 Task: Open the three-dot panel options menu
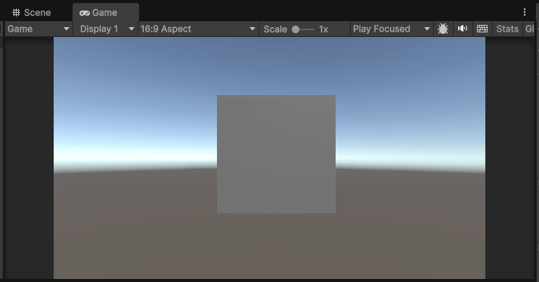524,12
